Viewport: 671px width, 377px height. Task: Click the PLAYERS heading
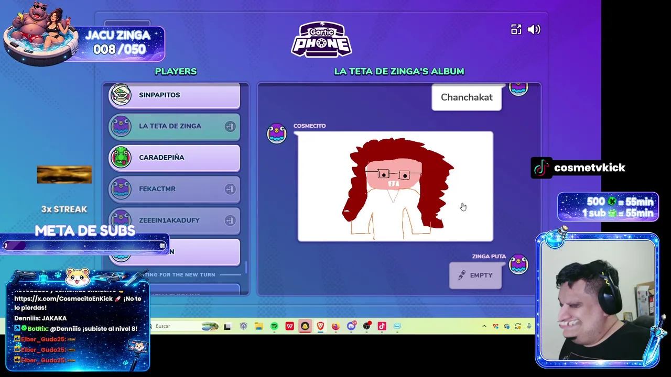coord(176,71)
